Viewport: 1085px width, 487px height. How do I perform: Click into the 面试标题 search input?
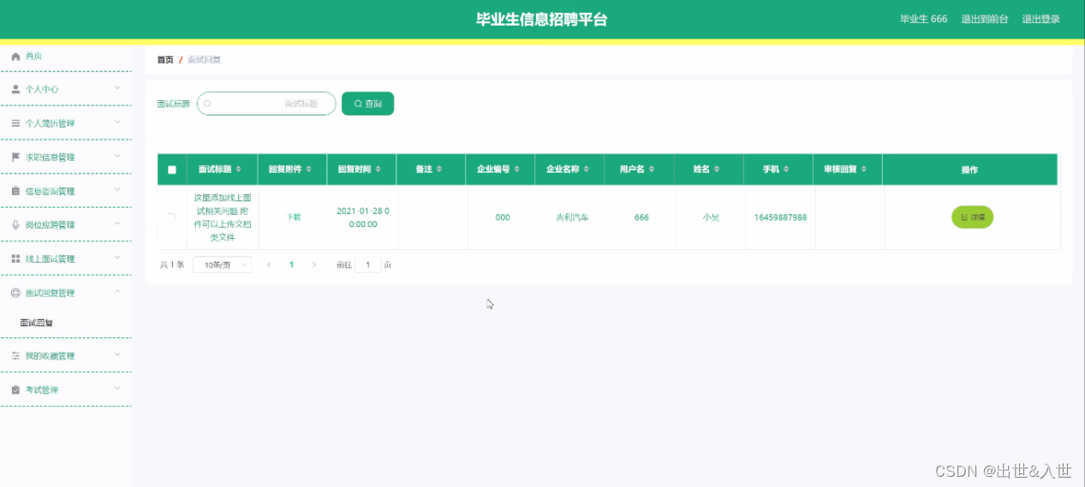click(266, 104)
